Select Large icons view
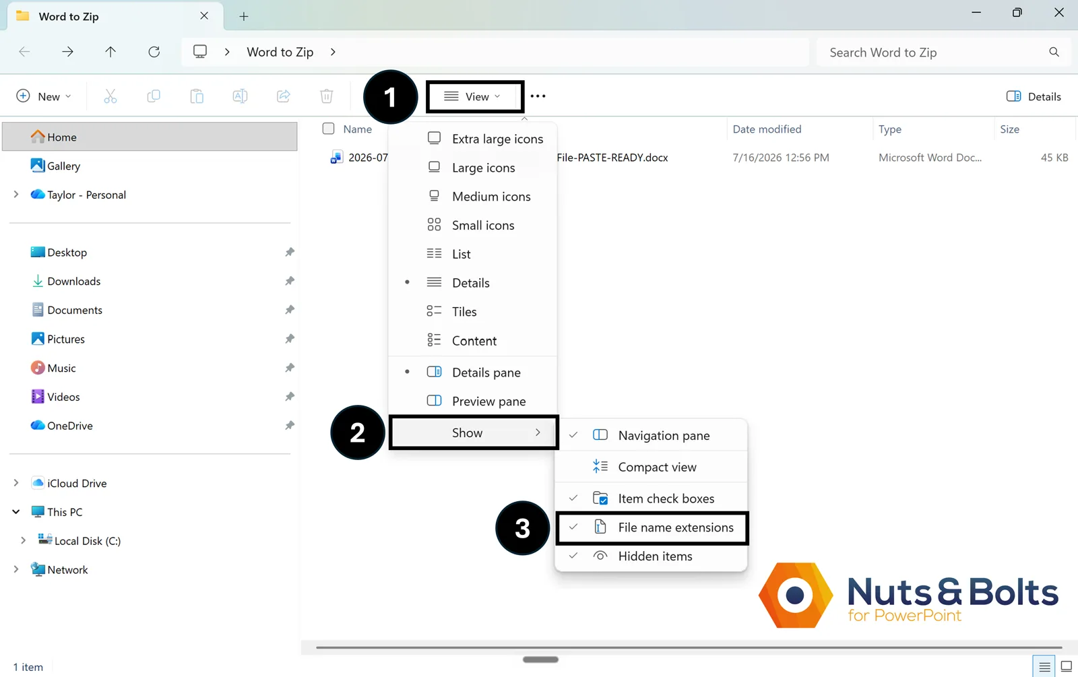The image size is (1078, 677). pyautogui.click(x=473, y=168)
